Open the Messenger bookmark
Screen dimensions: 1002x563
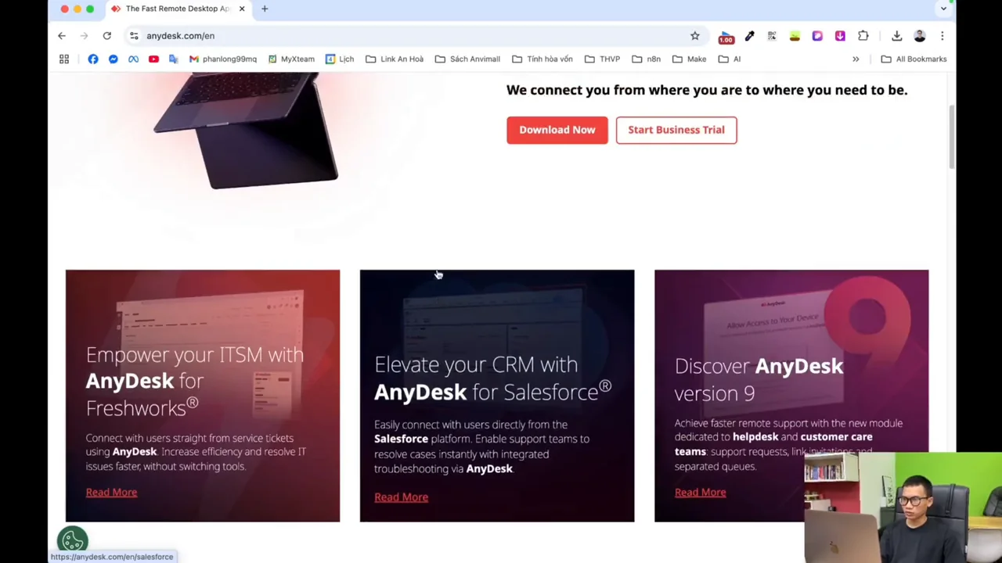[114, 59]
